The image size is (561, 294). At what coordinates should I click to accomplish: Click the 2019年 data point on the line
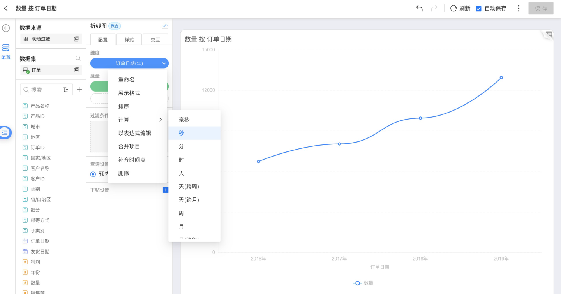pos(501,77)
